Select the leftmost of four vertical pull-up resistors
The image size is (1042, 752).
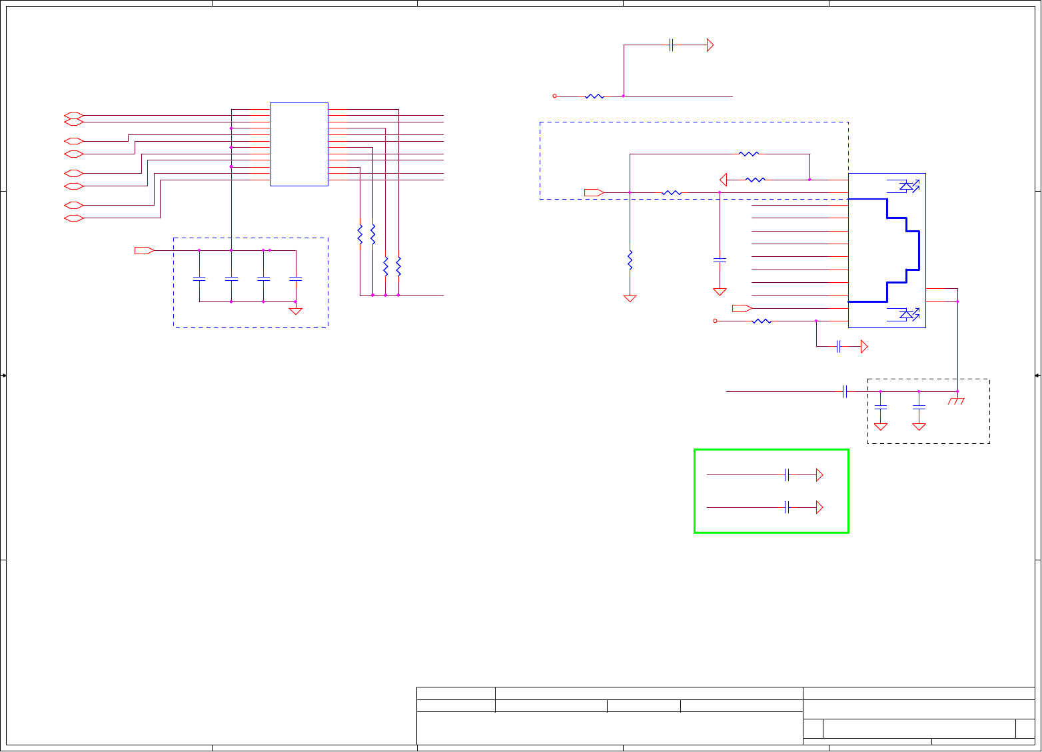(360, 234)
